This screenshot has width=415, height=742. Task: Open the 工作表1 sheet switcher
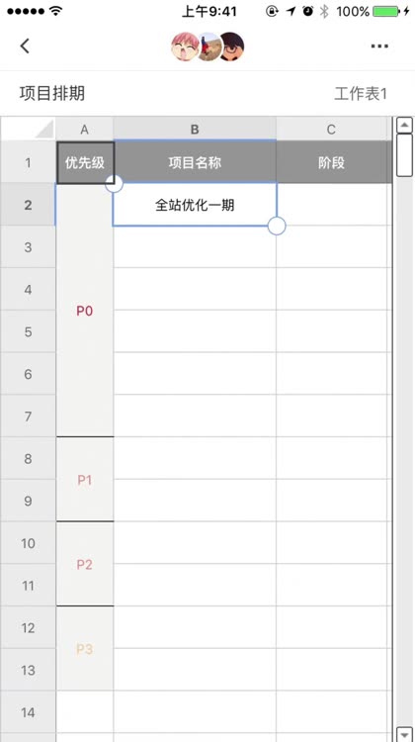coord(361,94)
